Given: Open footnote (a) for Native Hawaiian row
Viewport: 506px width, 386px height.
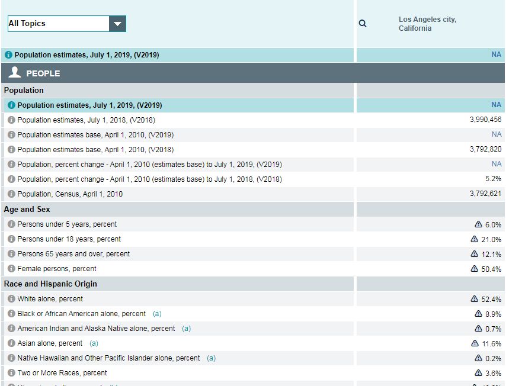Looking at the screenshot, I should [x=211, y=358].
